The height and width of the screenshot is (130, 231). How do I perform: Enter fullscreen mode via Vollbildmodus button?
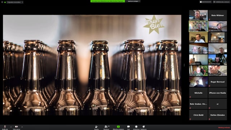221,2
